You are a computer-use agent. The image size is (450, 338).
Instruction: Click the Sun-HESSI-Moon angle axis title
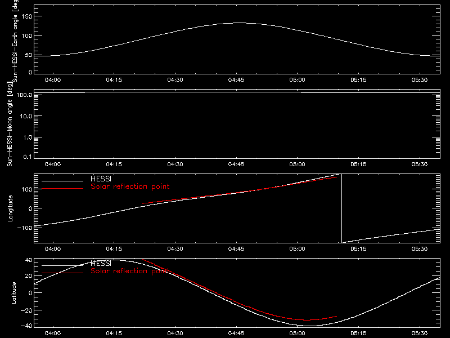[x=10, y=124]
